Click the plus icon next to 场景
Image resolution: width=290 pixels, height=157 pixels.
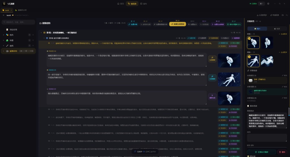pyautogui.click(x=33, y=40)
